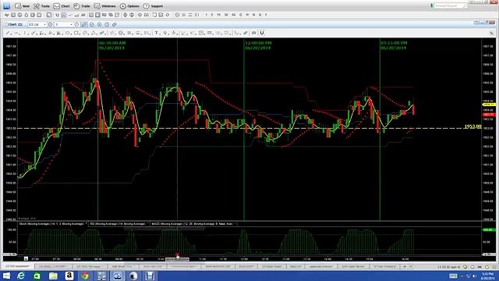Select the yearly Y interval

click(x=266, y=15)
